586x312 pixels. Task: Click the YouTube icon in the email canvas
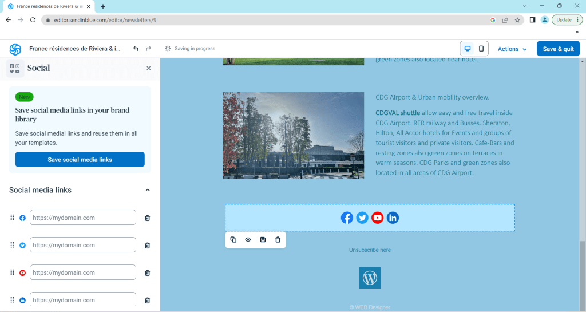coord(377,218)
